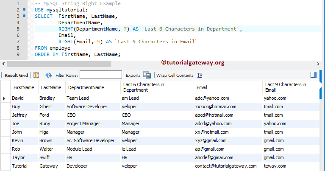Select the cell 'adcd@yahoo.com'

[x=228, y=123]
